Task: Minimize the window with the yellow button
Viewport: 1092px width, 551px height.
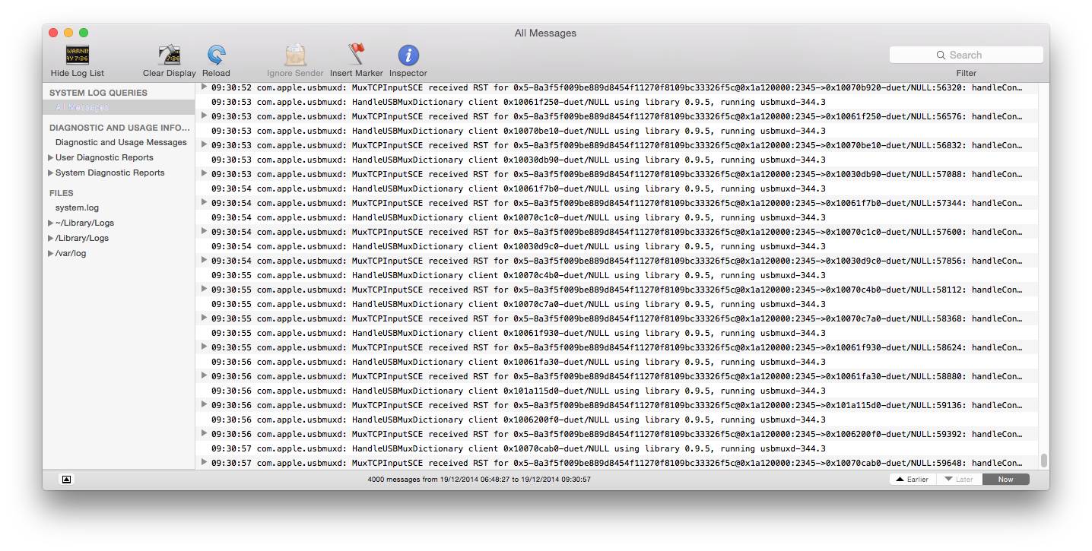Action: click(x=68, y=33)
